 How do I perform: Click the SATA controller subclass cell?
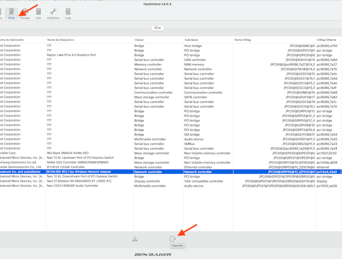(196, 97)
